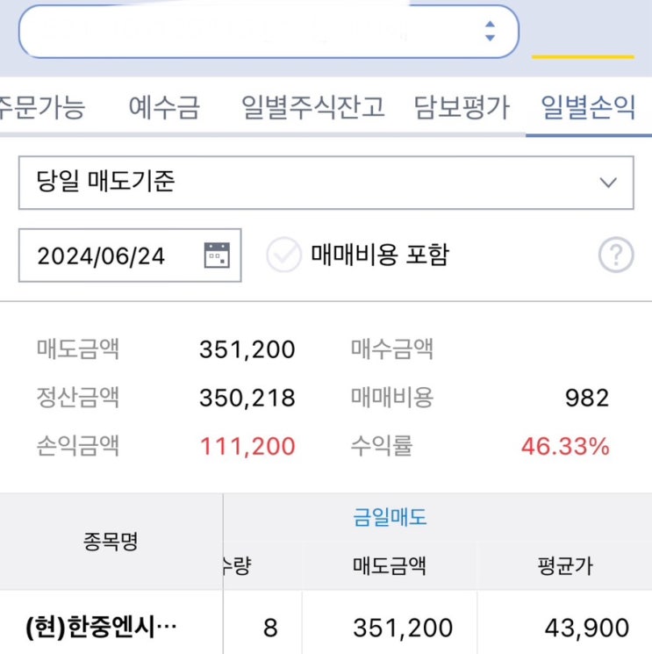Screen dimensions: 652x654
Task: Switch to the 예수금 tab
Action: 164,108
